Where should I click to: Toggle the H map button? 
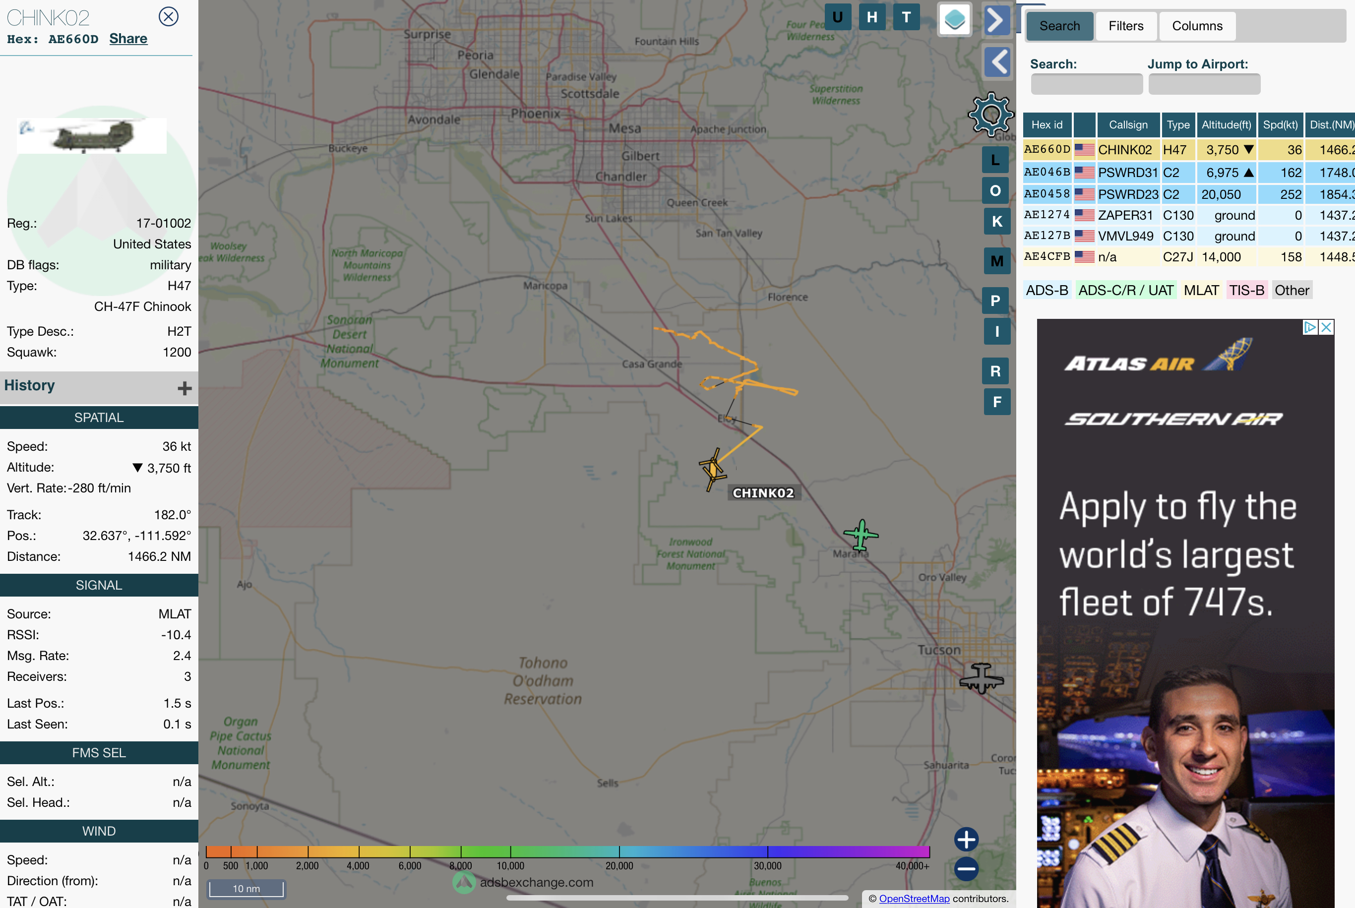(872, 17)
